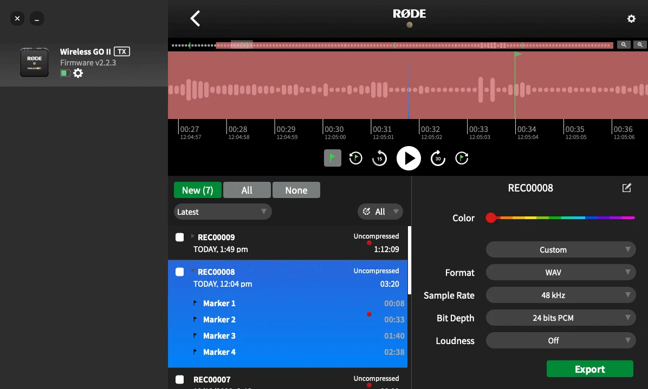
Task: Select the REC00009 recording name
Action: pyautogui.click(x=216, y=237)
